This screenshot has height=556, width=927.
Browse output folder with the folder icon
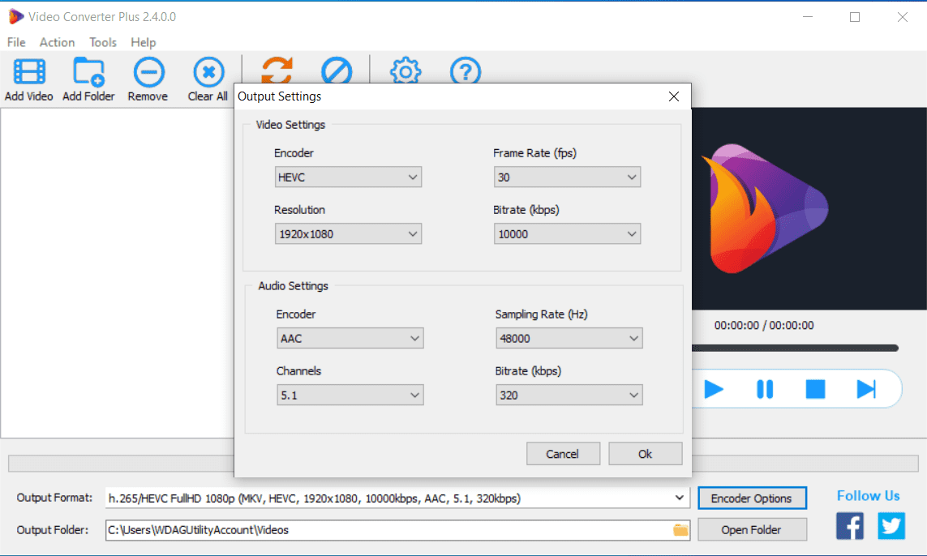[680, 530]
